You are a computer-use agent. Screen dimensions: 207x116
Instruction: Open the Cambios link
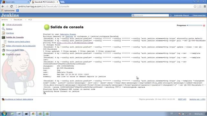tap(10, 33)
